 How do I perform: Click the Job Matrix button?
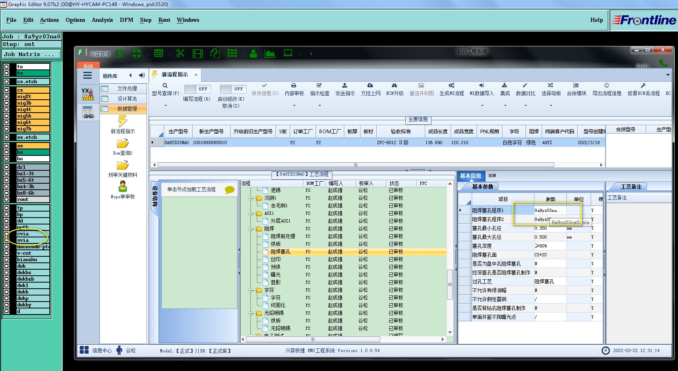pos(32,54)
